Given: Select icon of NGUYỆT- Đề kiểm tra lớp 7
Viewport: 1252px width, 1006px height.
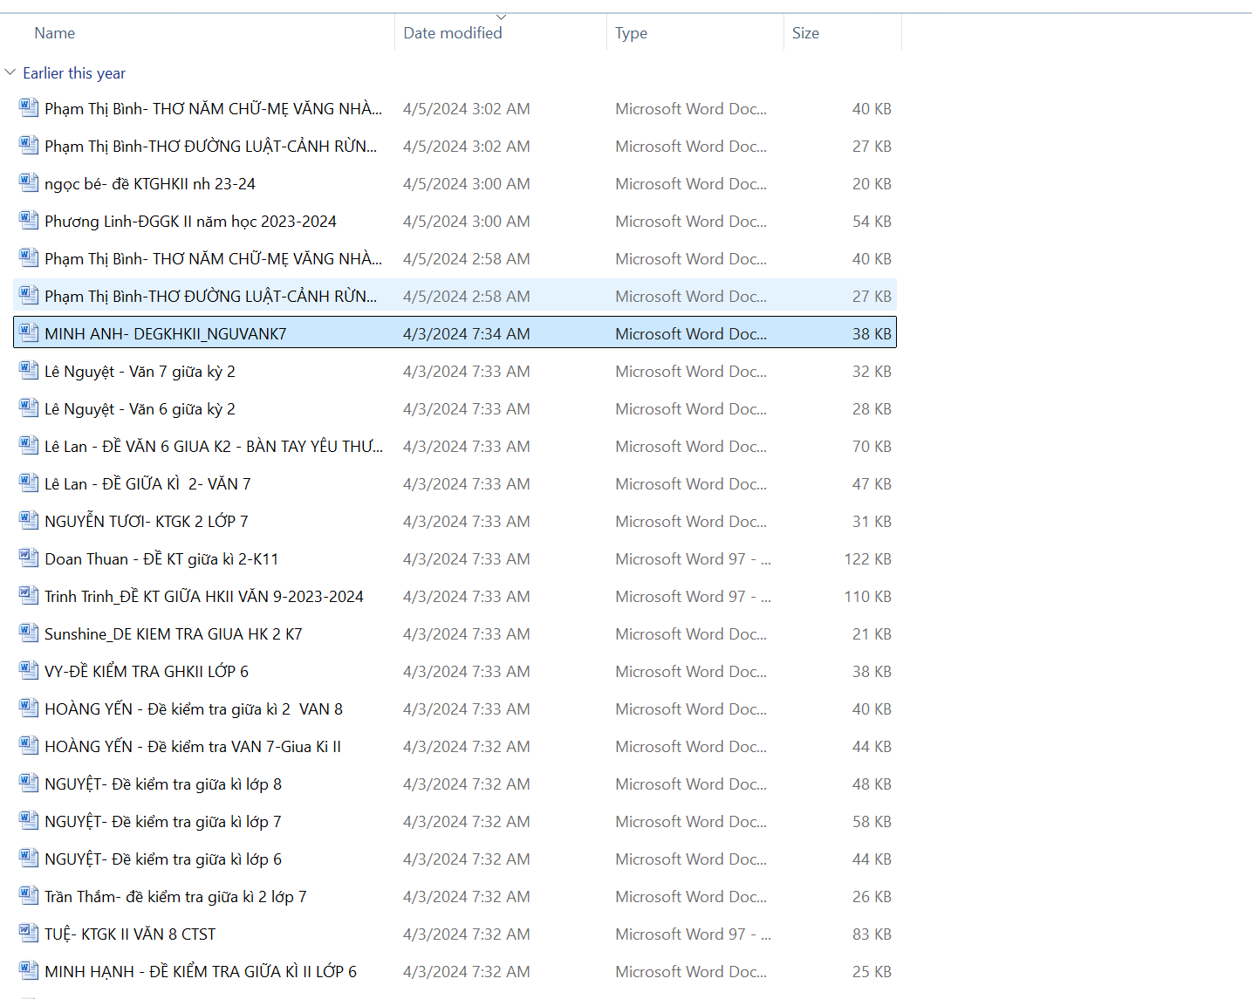Looking at the screenshot, I should pyautogui.click(x=29, y=821).
